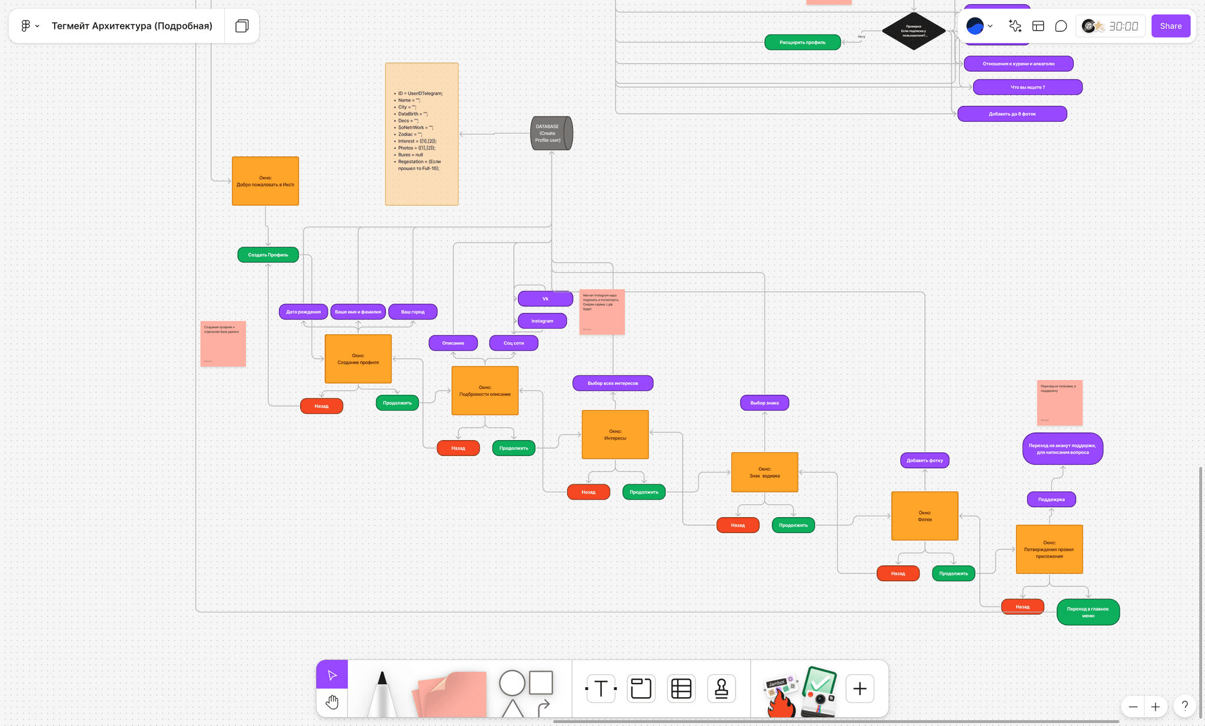Start the 30:00 timer
Image resolution: width=1205 pixels, height=726 pixels.
pyautogui.click(x=1123, y=26)
